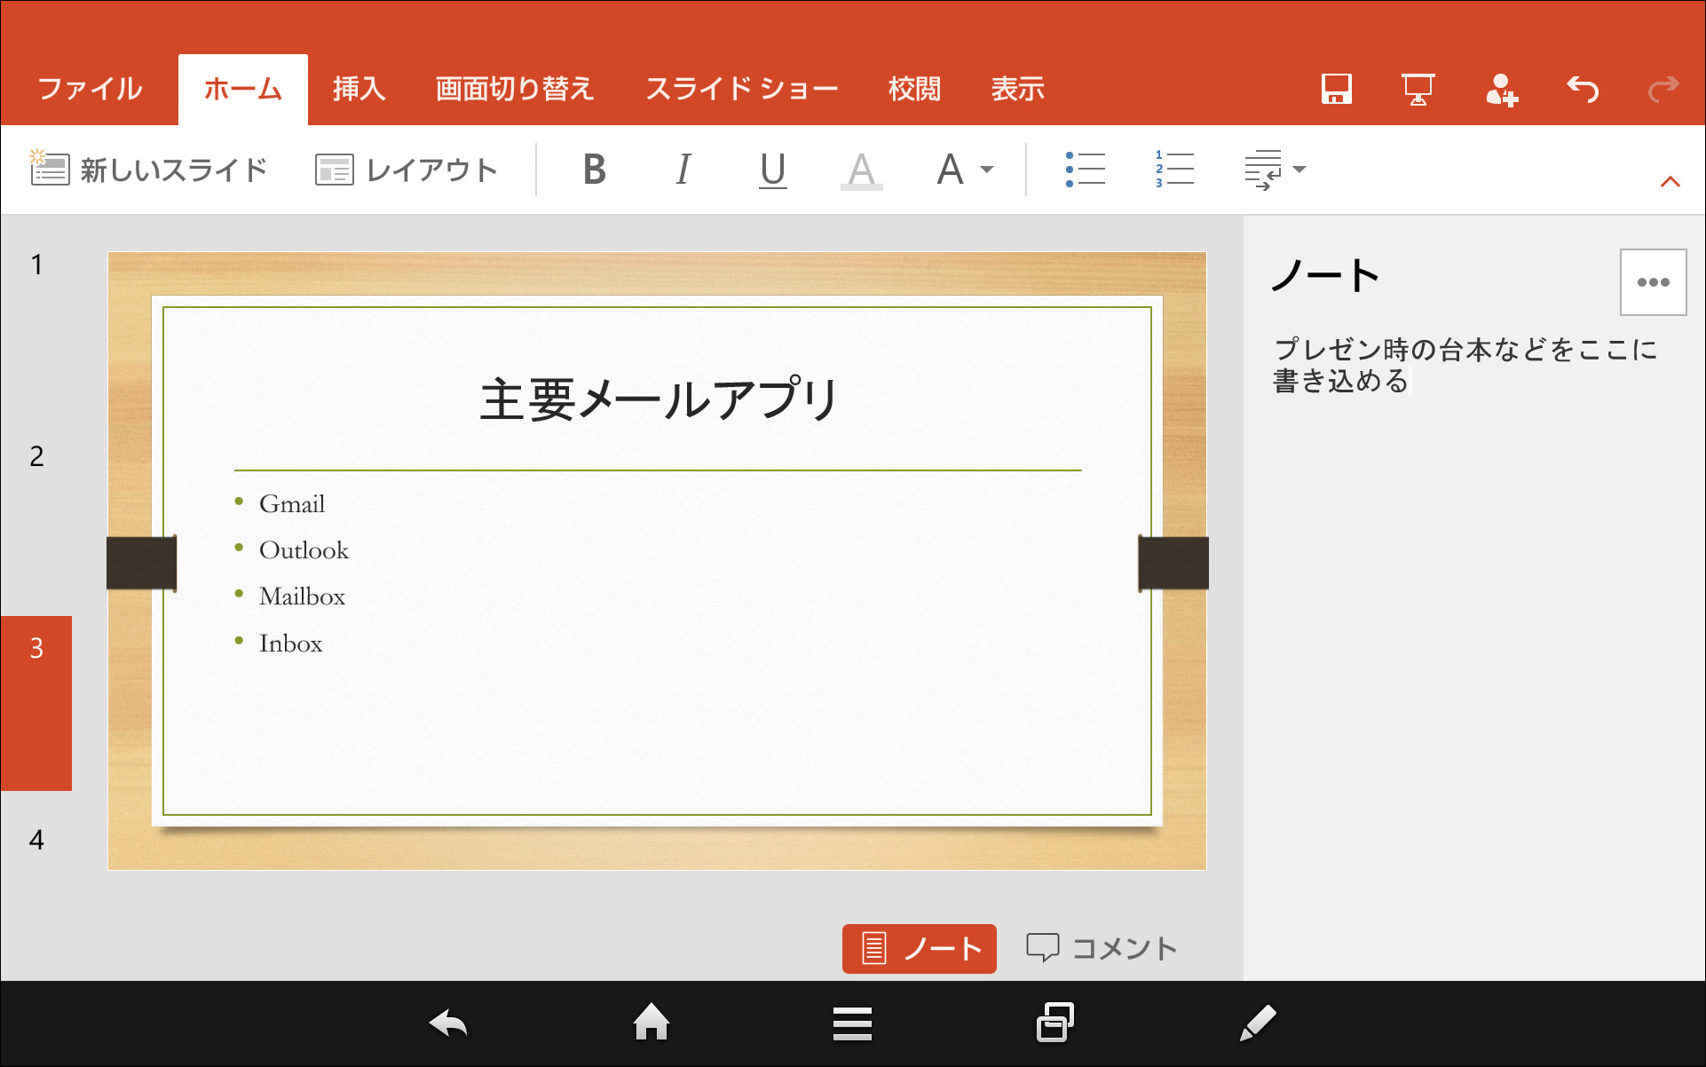Toggle bold formatting

[595, 170]
